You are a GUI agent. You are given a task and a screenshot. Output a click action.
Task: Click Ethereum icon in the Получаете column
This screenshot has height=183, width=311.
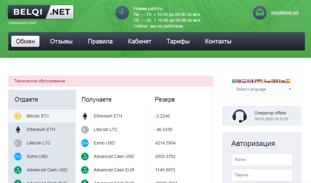coord(85,116)
